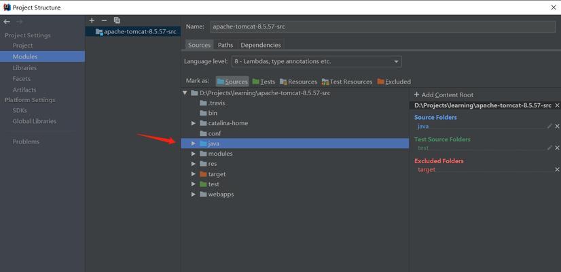This screenshot has width=561, height=272.
Task: Expand the java folder arrow
Action: [193, 143]
